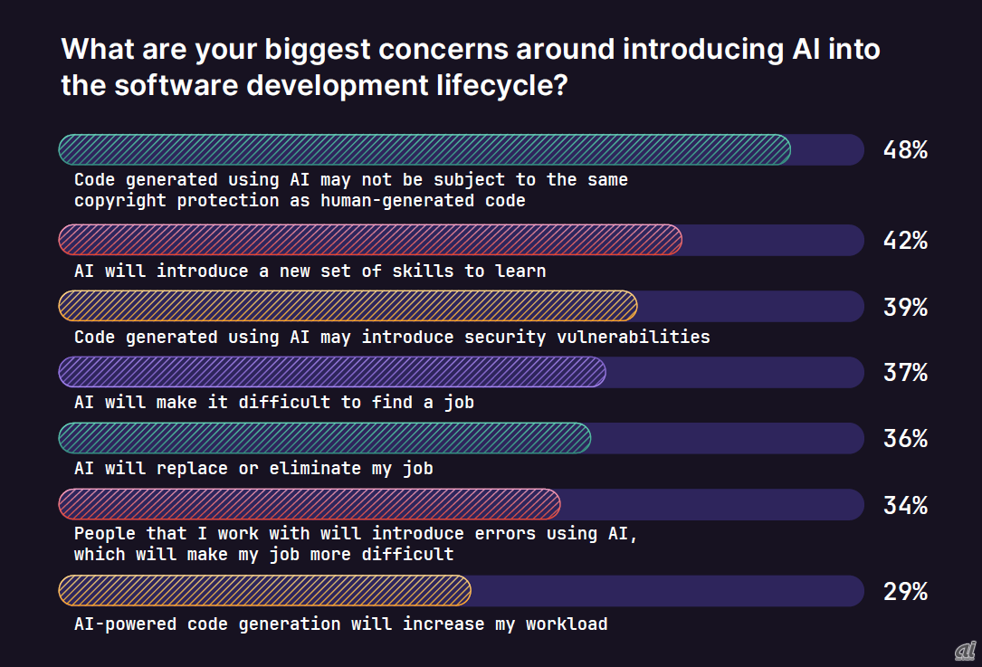Select the red 42% new skills bar

[370, 240]
